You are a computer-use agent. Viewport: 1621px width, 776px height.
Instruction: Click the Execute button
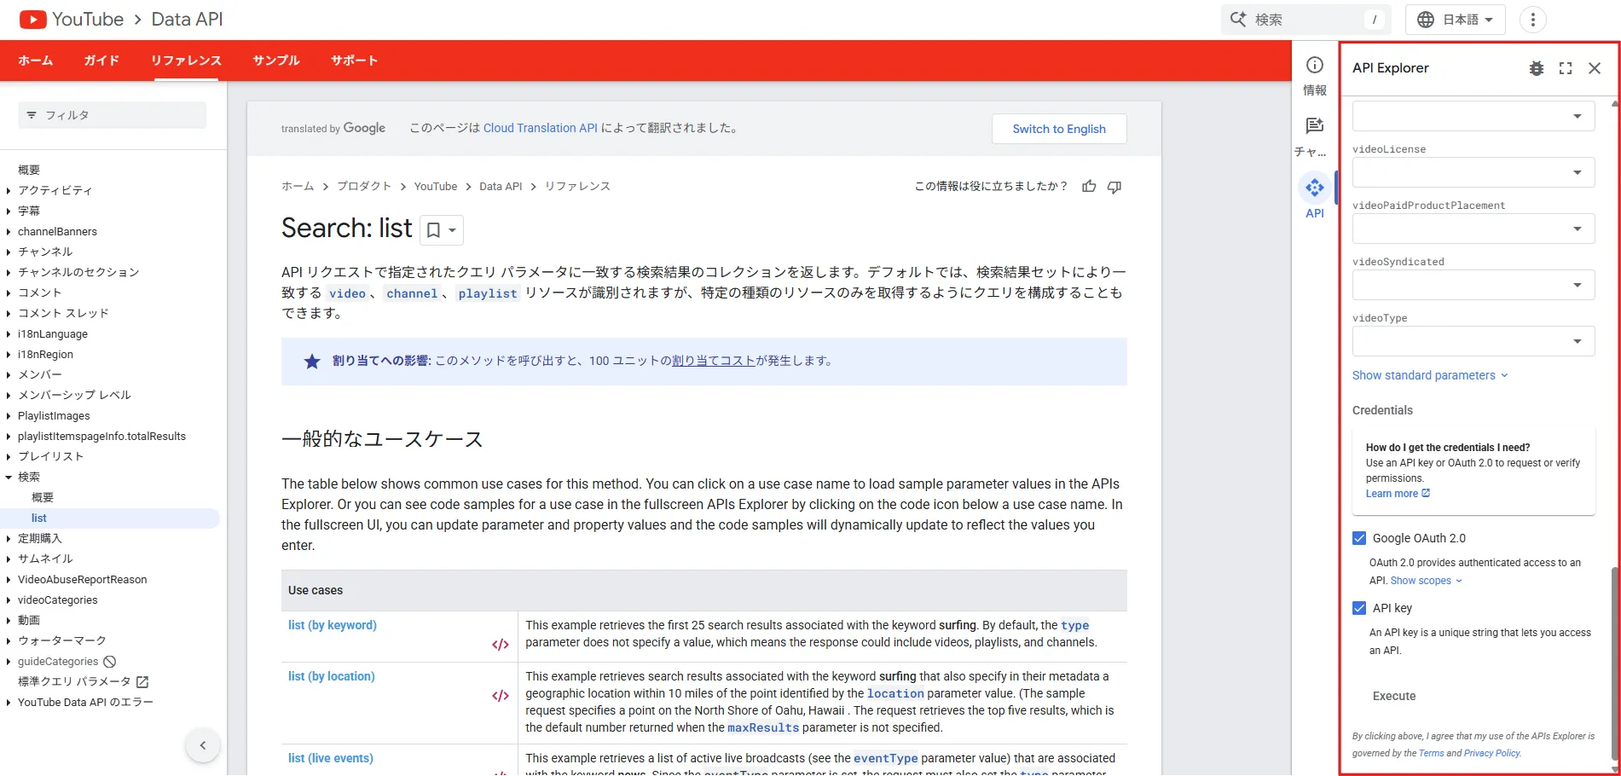(1394, 696)
